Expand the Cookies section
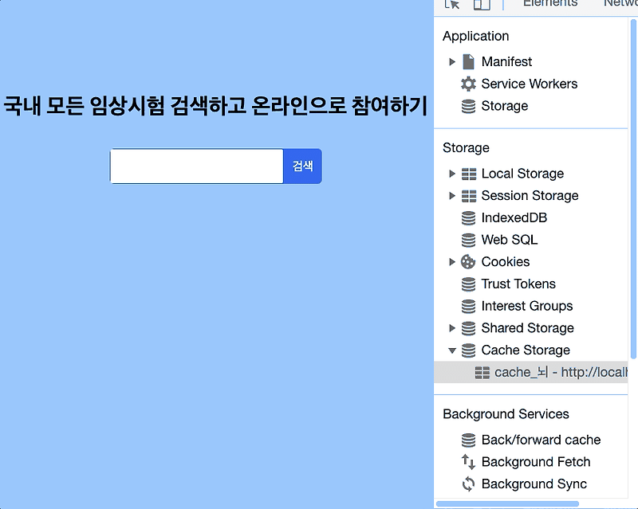 452,261
